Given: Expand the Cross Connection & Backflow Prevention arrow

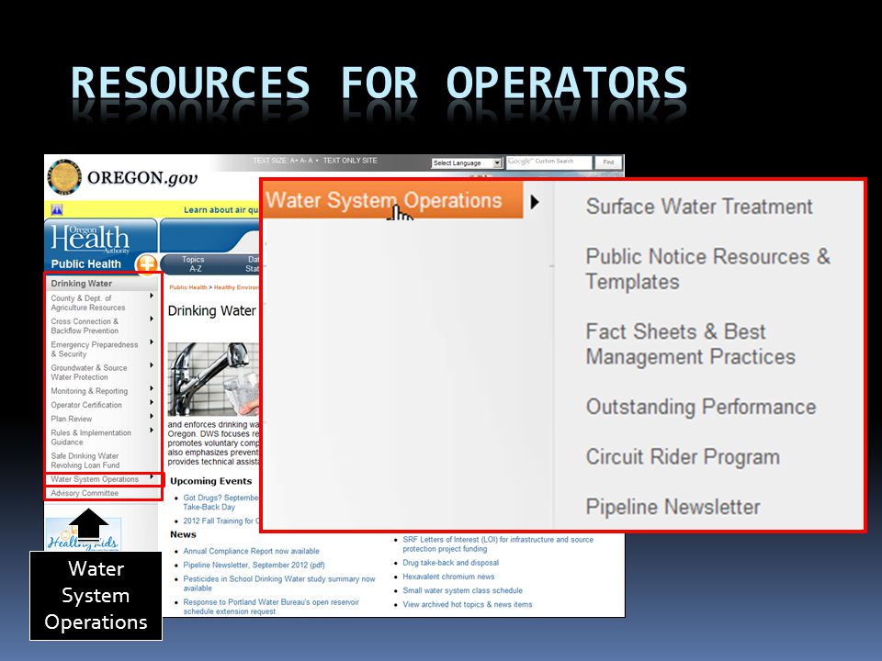Looking at the screenshot, I should 152,319.
